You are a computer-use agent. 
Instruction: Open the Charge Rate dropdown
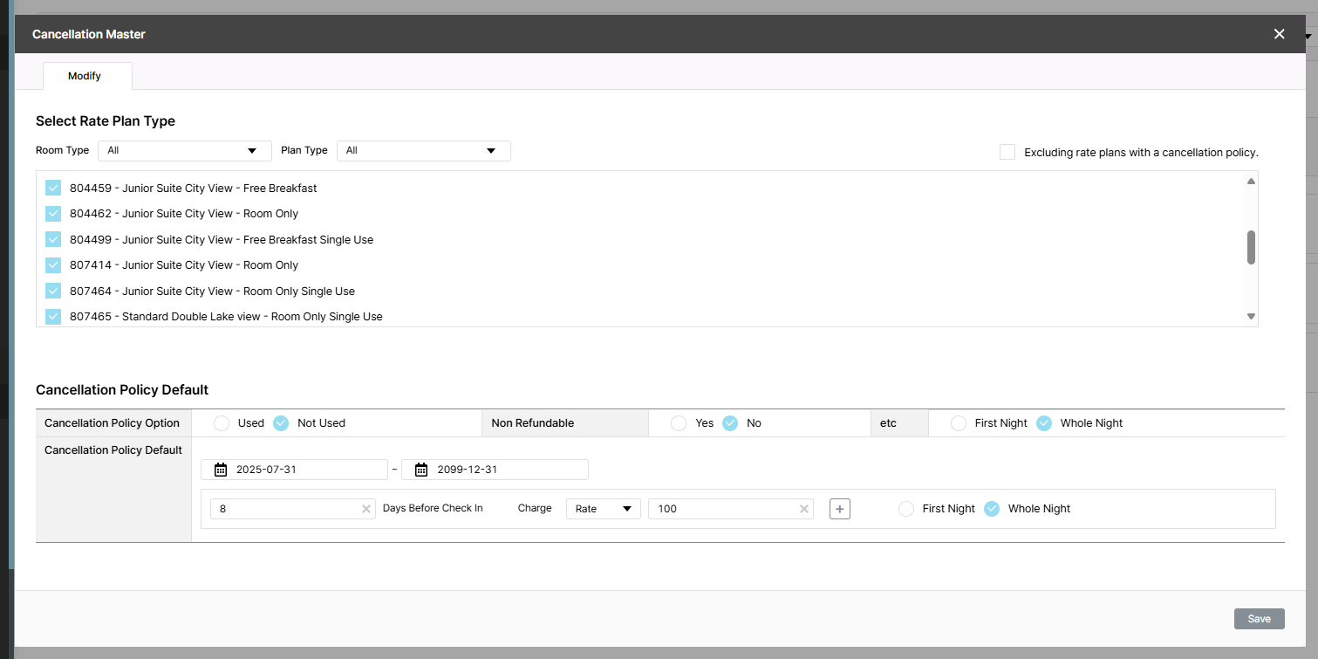pyautogui.click(x=603, y=509)
